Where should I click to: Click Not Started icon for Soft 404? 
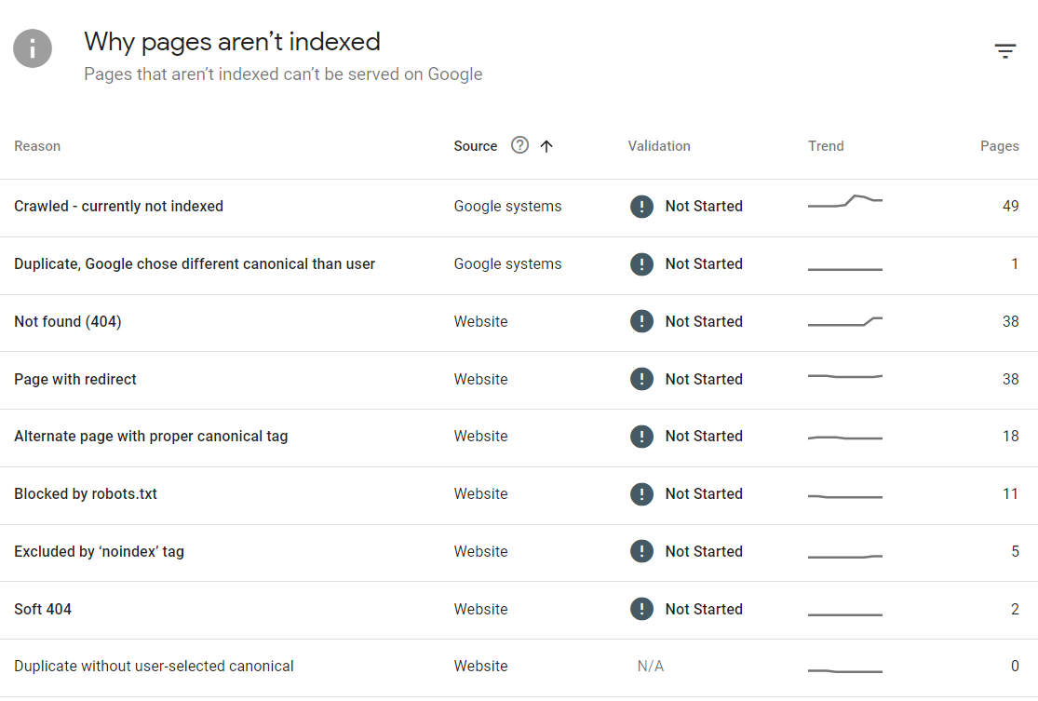pyautogui.click(x=641, y=609)
